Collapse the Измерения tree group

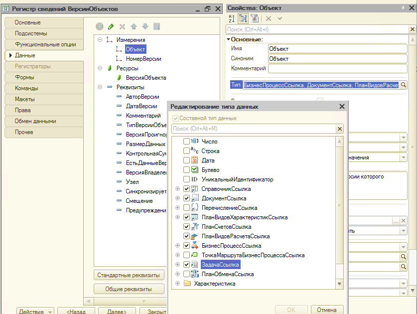tap(100, 40)
